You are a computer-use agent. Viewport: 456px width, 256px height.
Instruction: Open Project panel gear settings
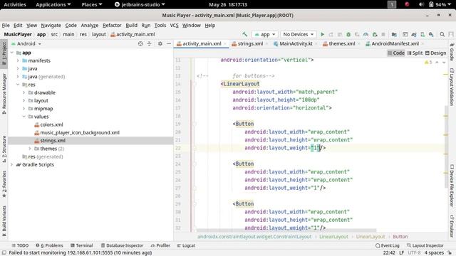tap(160, 43)
